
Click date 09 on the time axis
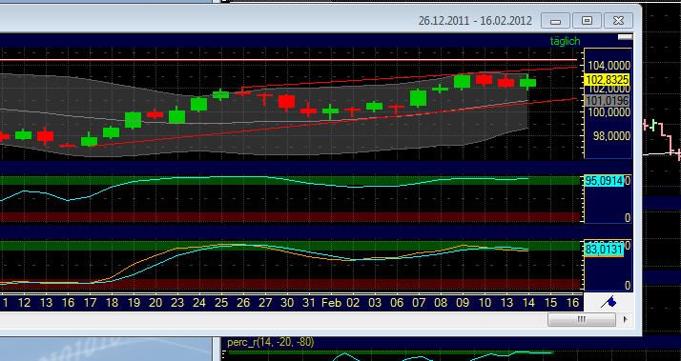[x=463, y=303]
